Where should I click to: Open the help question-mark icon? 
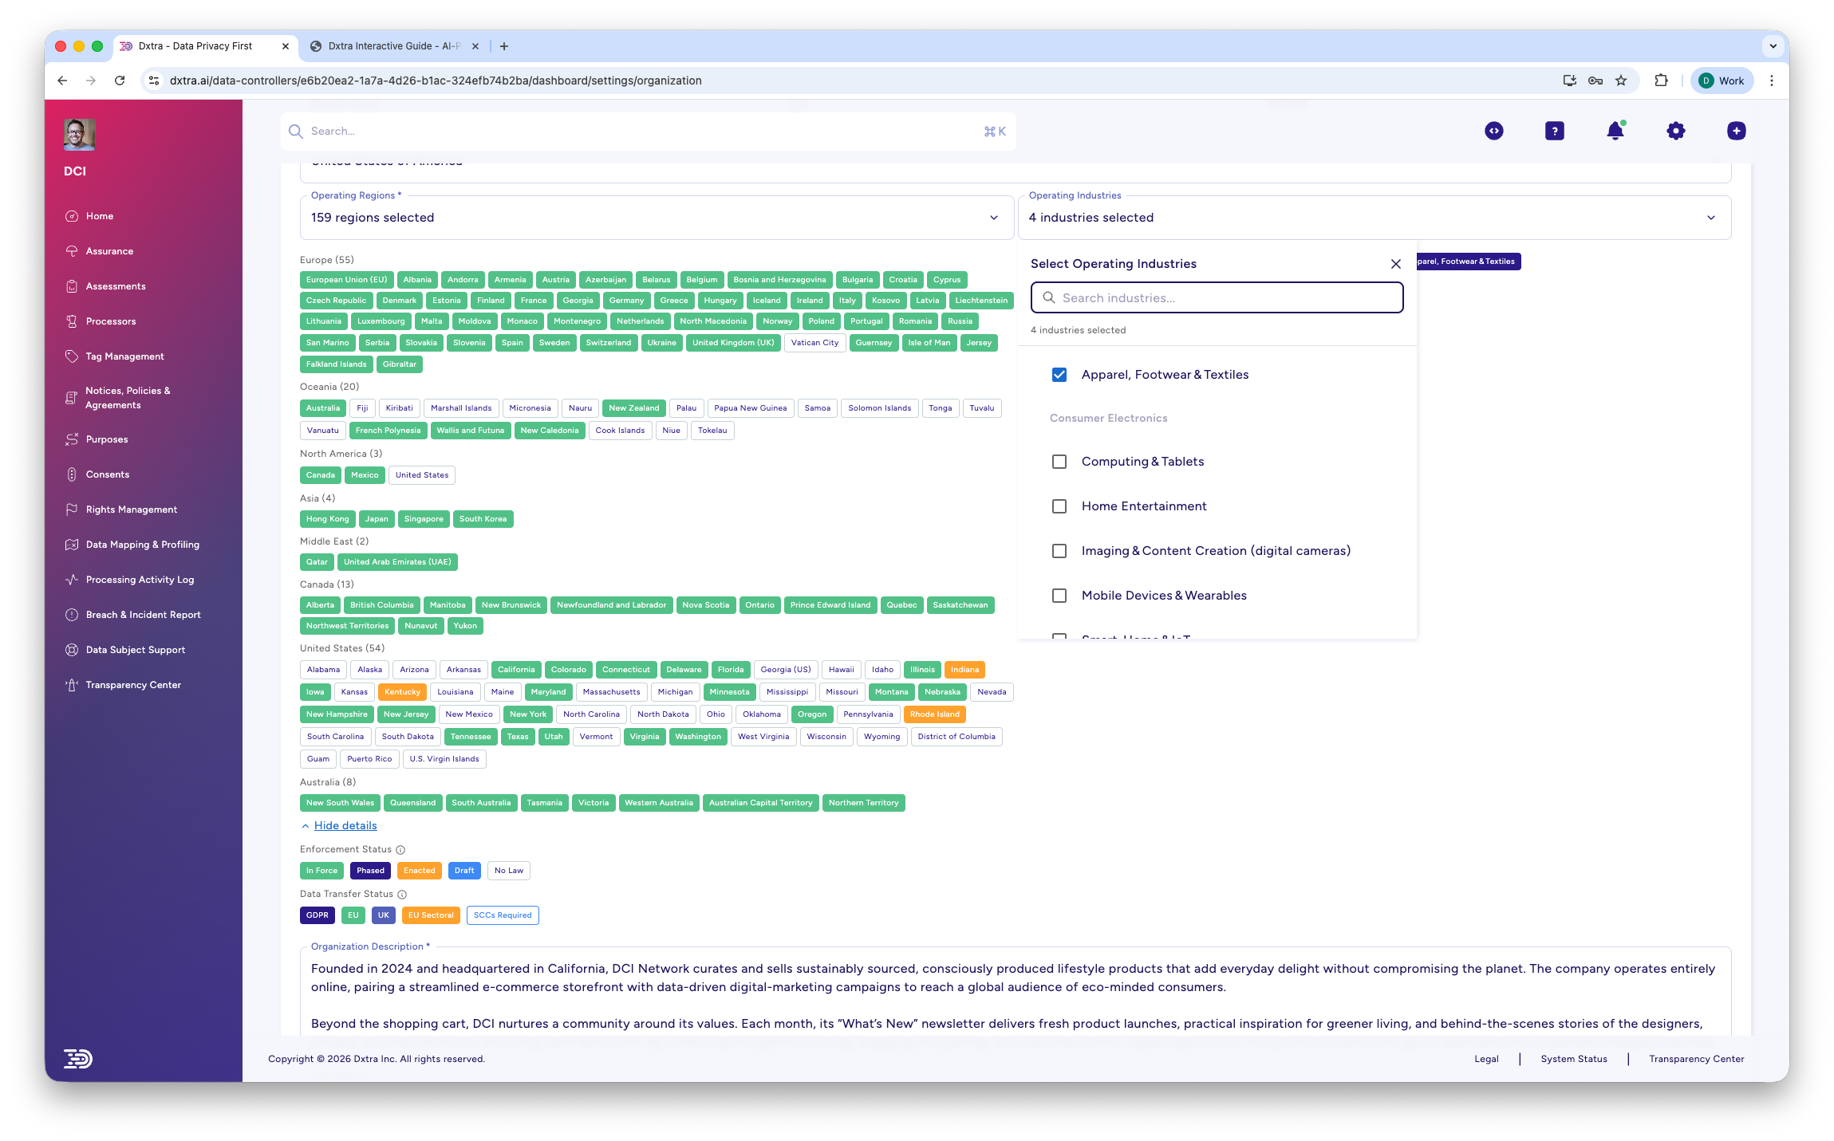1554,131
